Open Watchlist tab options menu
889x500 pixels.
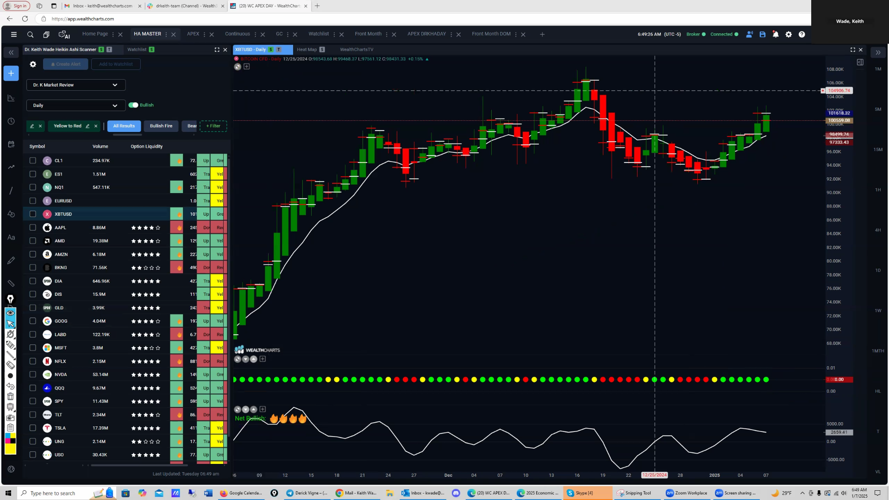tap(334, 34)
